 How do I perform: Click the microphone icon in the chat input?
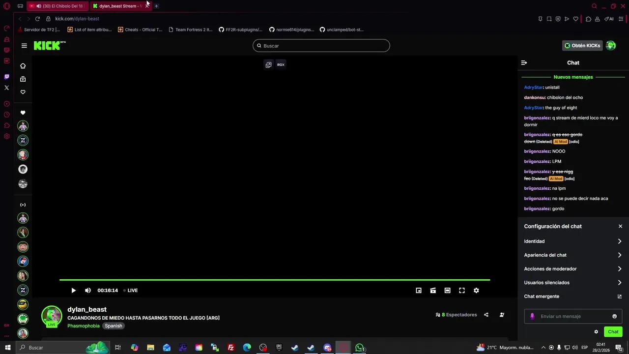(532, 316)
